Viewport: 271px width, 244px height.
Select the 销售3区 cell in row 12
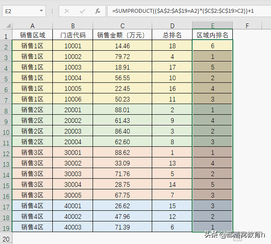[32, 152]
